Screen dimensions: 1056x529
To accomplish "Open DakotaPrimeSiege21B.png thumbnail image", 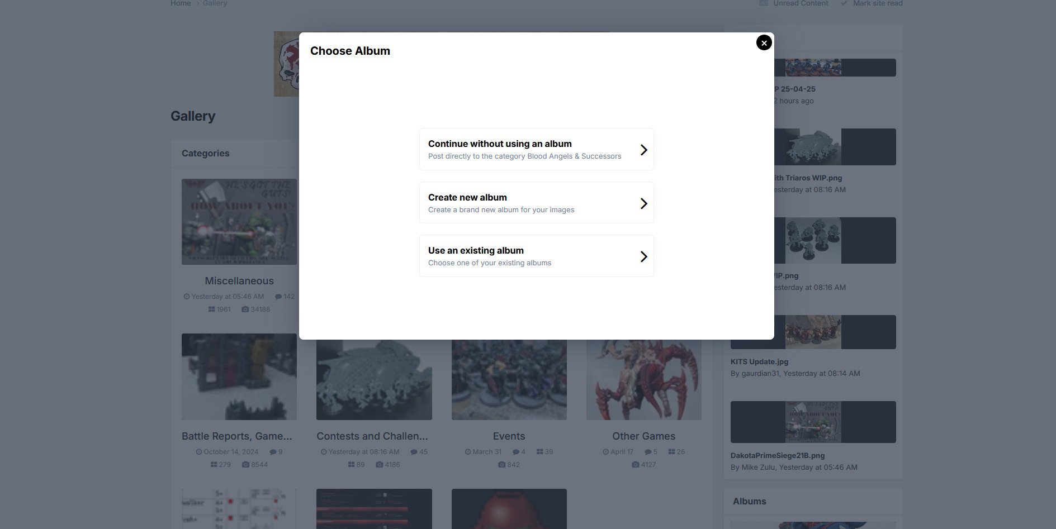I will tap(813, 422).
